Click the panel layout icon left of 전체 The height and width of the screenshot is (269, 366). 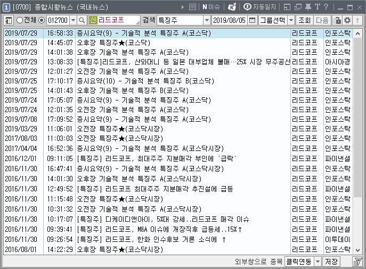coord(9,21)
